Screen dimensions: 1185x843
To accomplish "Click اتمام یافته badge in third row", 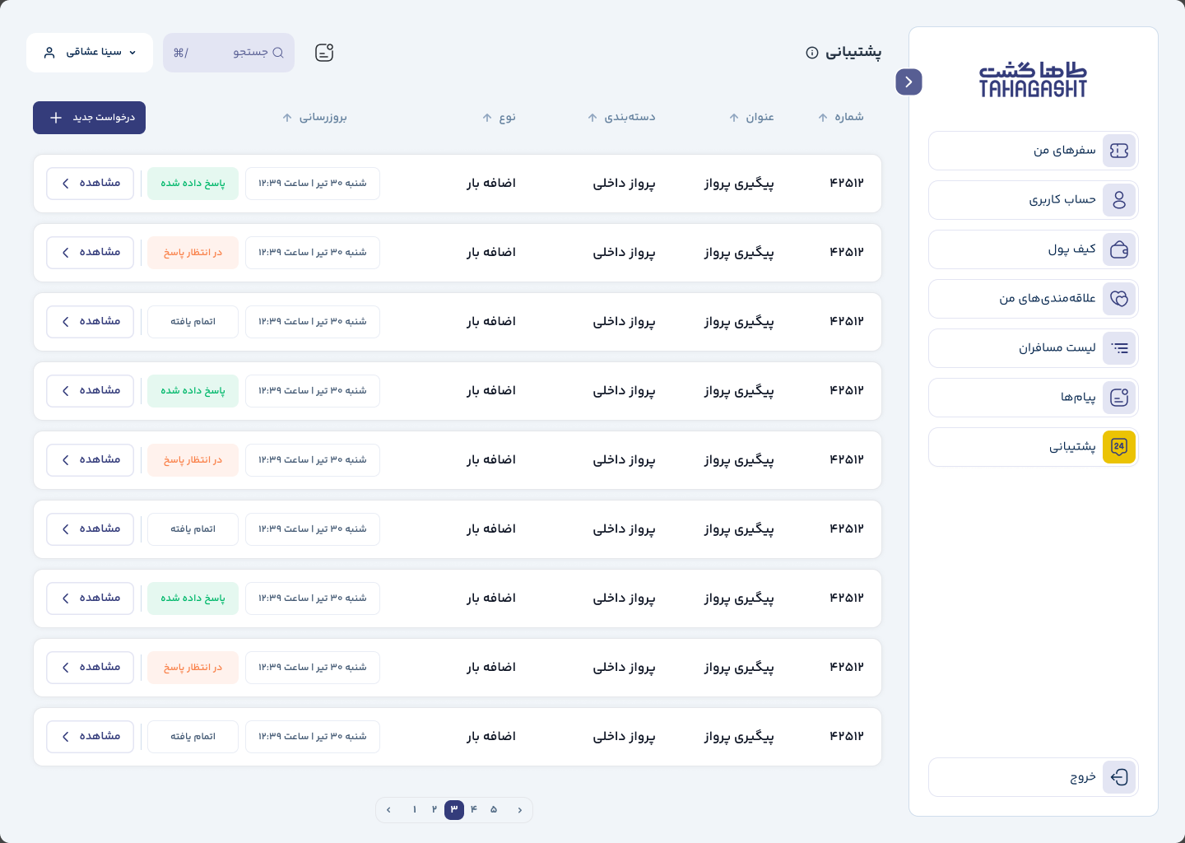I will tap(193, 322).
